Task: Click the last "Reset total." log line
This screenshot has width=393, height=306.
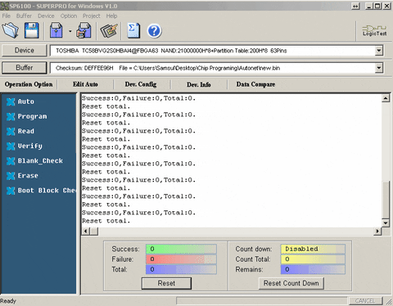Action: coord(106,221)
